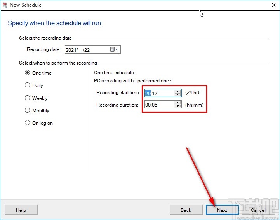280x220 pixels.
Task: Proceed with the Next button
Action: pos(222,210)
